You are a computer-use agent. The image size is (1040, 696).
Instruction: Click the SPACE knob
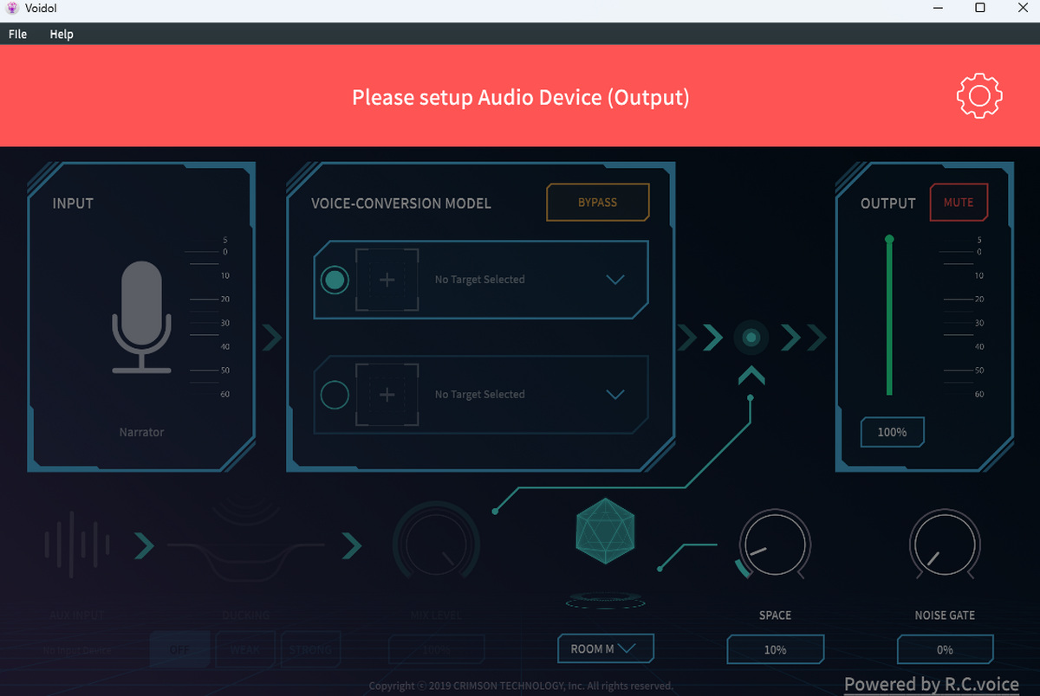point(774,545)
